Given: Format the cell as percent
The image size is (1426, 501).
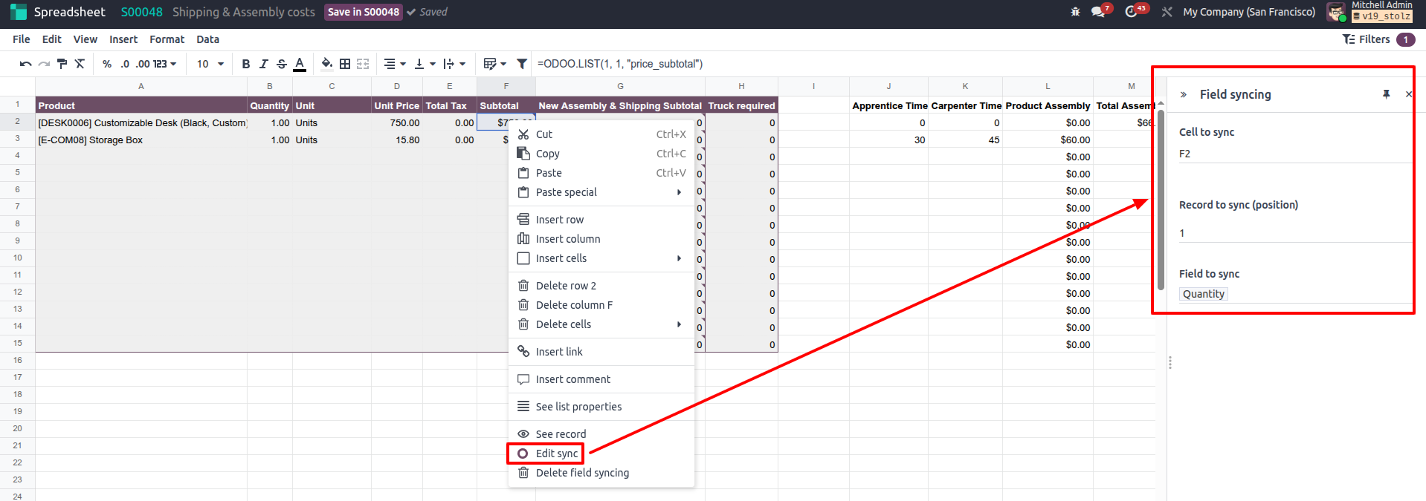Looking at the screenshot, I should (107, 64).
